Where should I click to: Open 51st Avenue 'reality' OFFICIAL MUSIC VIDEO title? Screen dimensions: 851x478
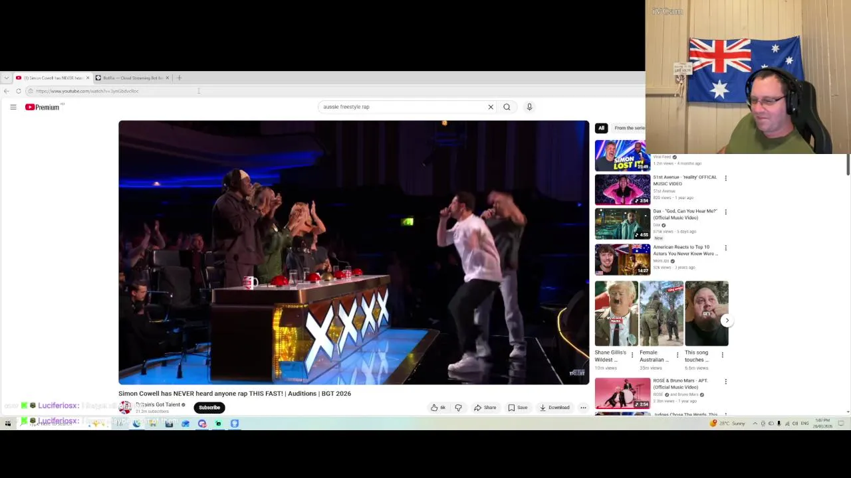(685, 181)
